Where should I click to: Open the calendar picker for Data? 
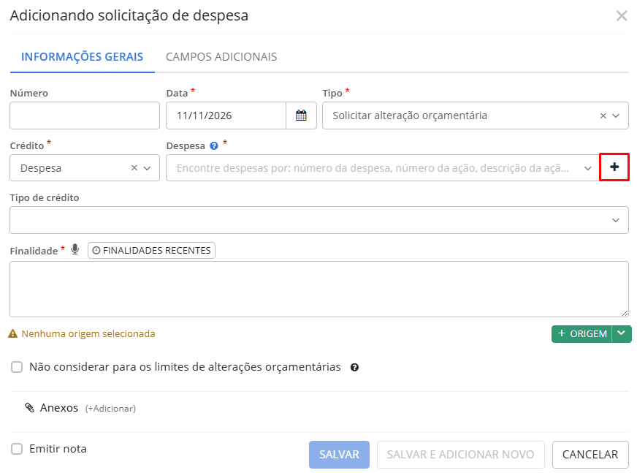301,115
